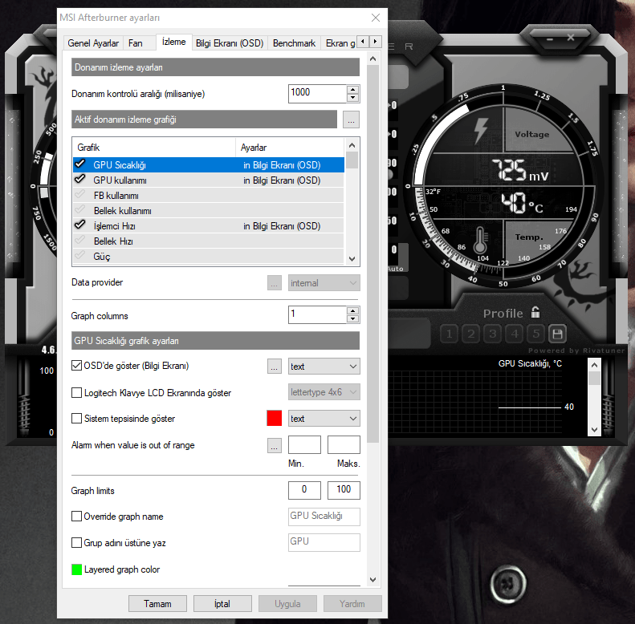The width and height of the screenshot is (635, 624).
Task: Click save profile floppy disk icon
Action: (x=557, y=334)
